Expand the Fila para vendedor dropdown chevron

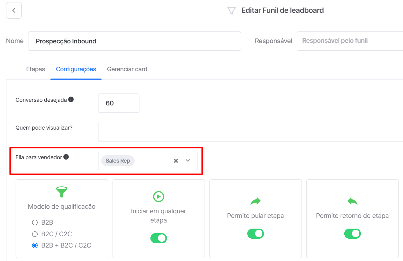(x=188, y=160)
